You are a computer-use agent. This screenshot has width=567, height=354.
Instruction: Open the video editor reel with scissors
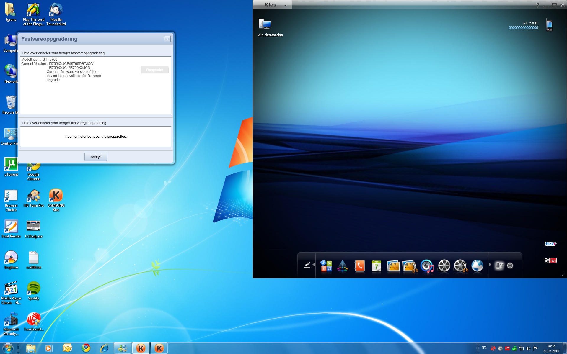point(461,265)
